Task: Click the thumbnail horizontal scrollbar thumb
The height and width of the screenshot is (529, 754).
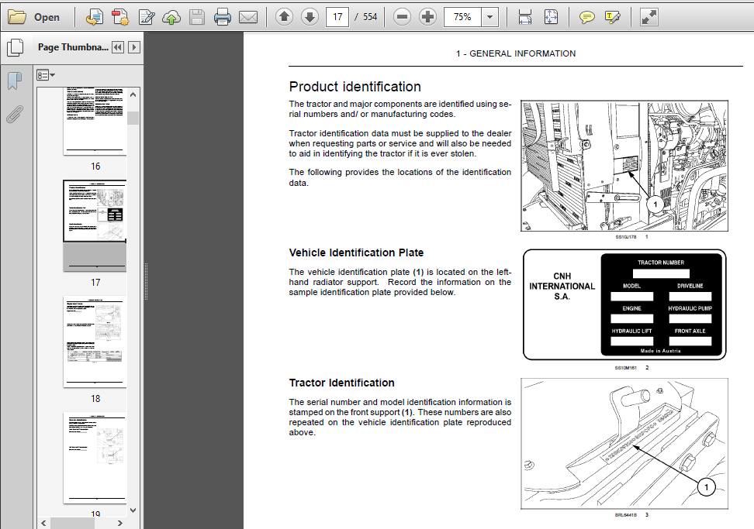Action: 72,523
